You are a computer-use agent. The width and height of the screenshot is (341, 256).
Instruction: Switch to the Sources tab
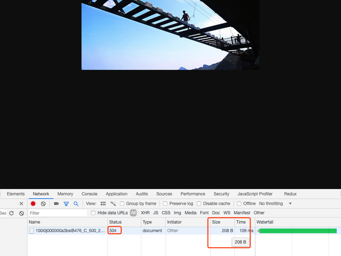point(164,194)
